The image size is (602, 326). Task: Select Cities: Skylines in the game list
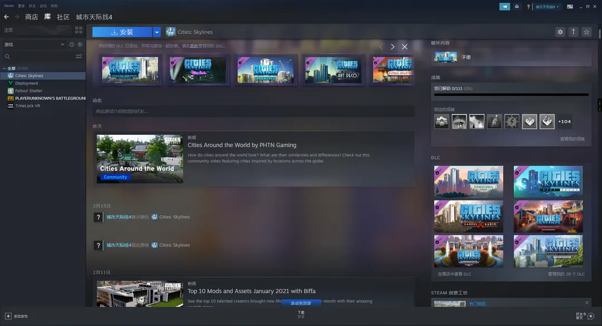pos(43,76)
